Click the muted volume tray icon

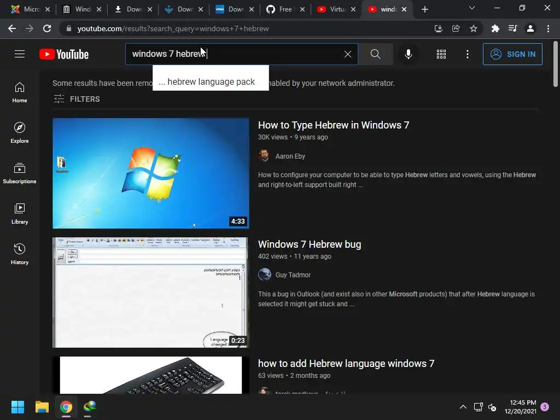tap(492, 407)
